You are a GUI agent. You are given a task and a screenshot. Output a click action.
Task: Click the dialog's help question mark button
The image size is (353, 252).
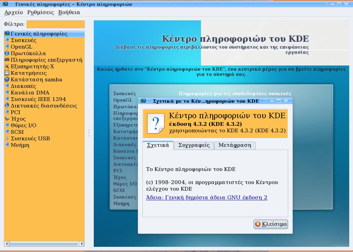click(266, 101)
